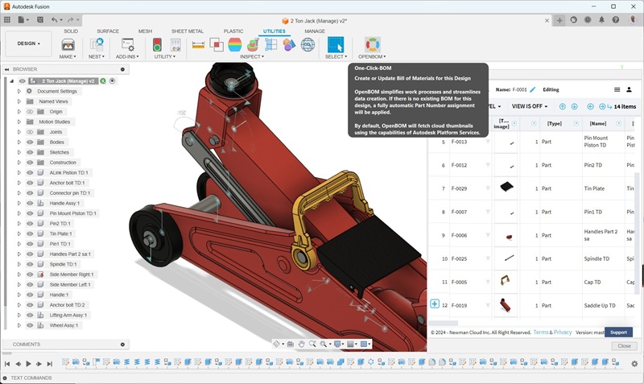Jump to timeline end
The width and height of the screenshot is (644, 384).
50,363
